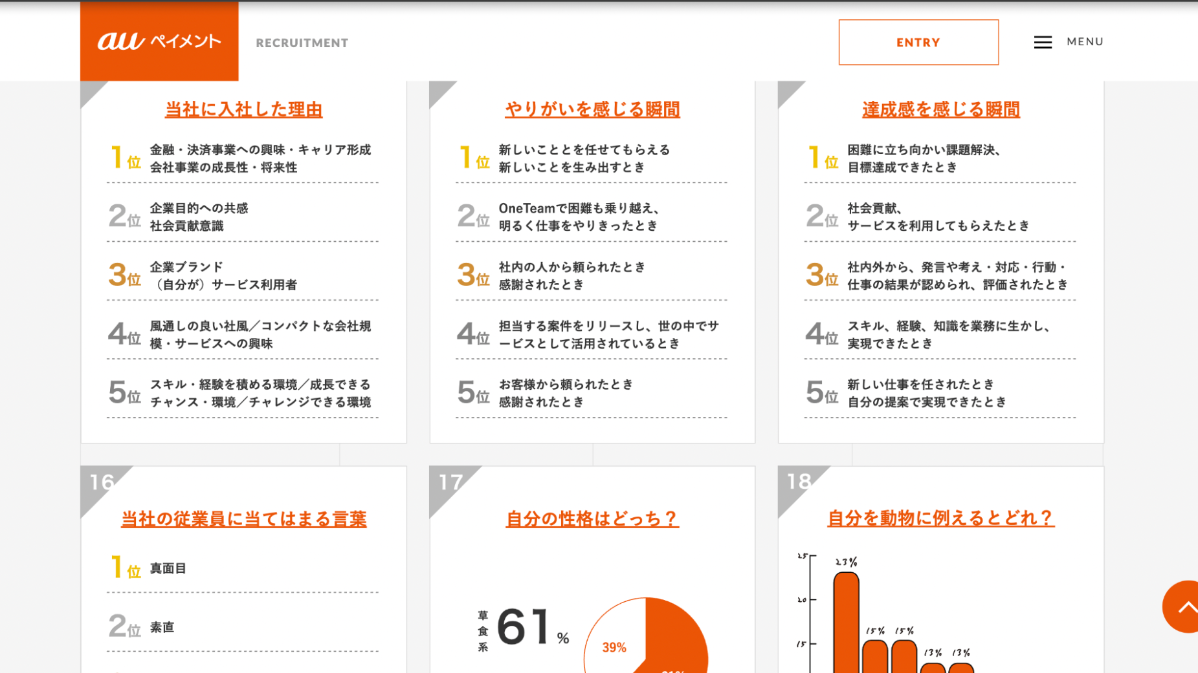Screen dimensions: 1198x673
Task: Click the RECRUITMENT label in the header
Action: pyautogui.click(x=302, y=43)
